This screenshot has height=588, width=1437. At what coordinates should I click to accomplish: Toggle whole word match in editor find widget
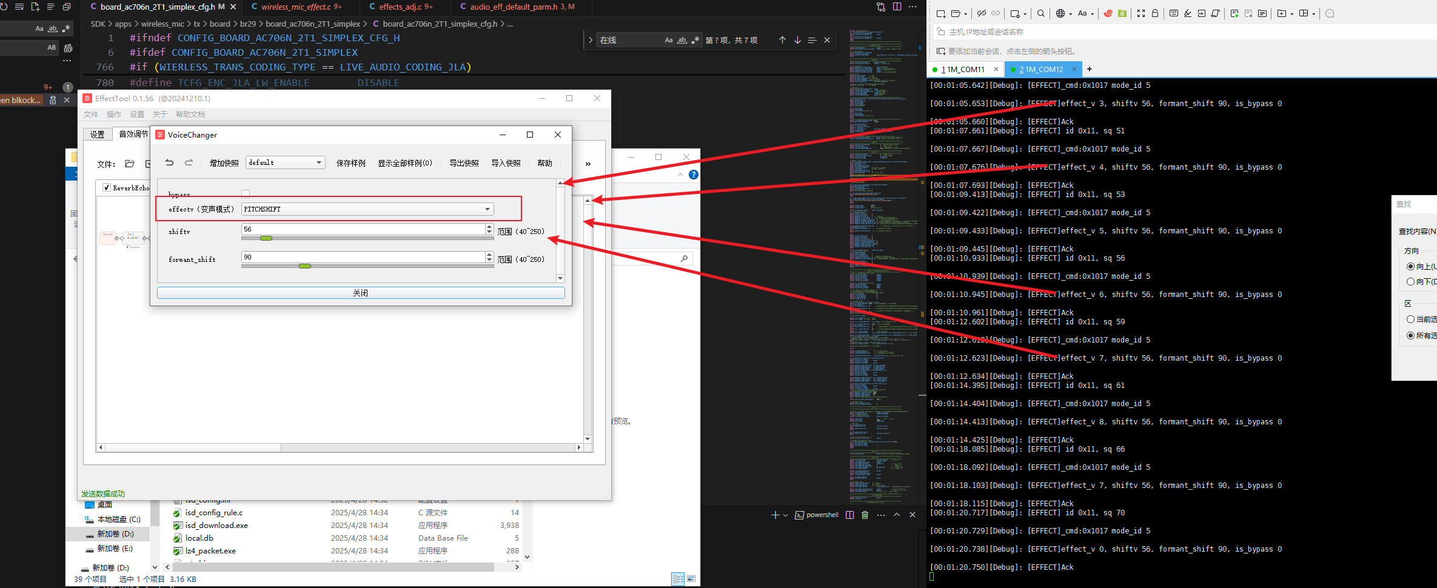(682, 40)
